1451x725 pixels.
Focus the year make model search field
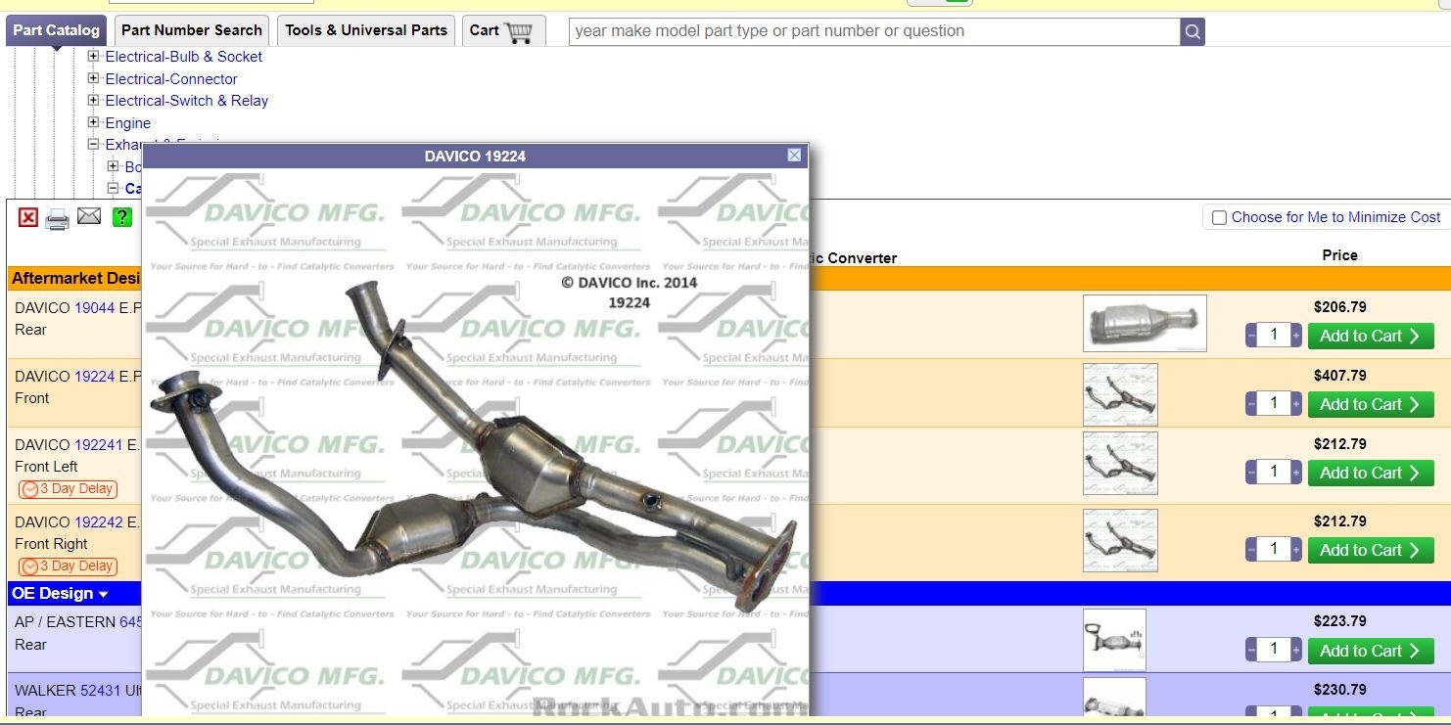[874, 31]
